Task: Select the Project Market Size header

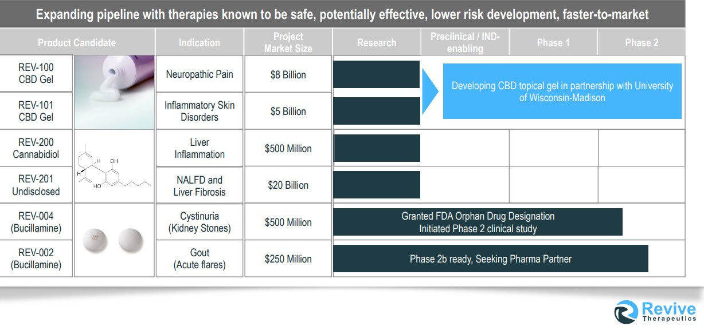Action: point(288,43)
